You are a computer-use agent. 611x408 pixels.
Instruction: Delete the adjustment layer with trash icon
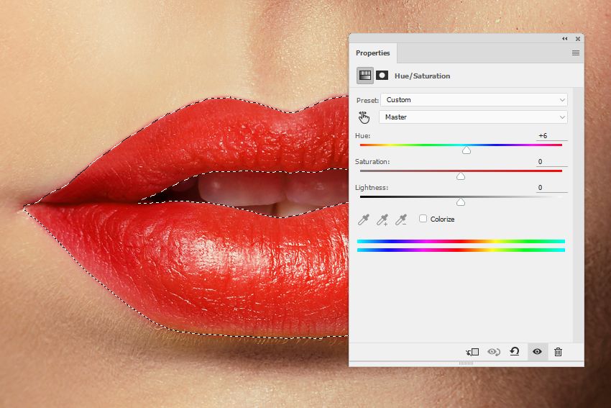(558, 352)
